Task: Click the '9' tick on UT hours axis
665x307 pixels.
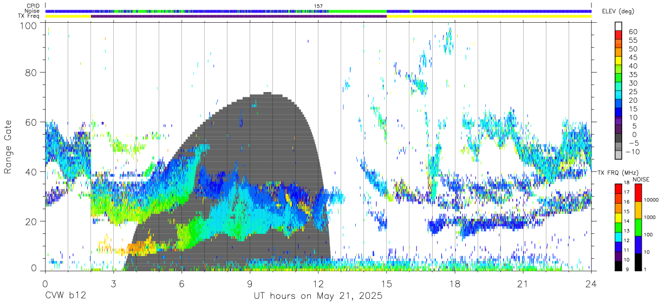Action: click(x=250, y=284)
